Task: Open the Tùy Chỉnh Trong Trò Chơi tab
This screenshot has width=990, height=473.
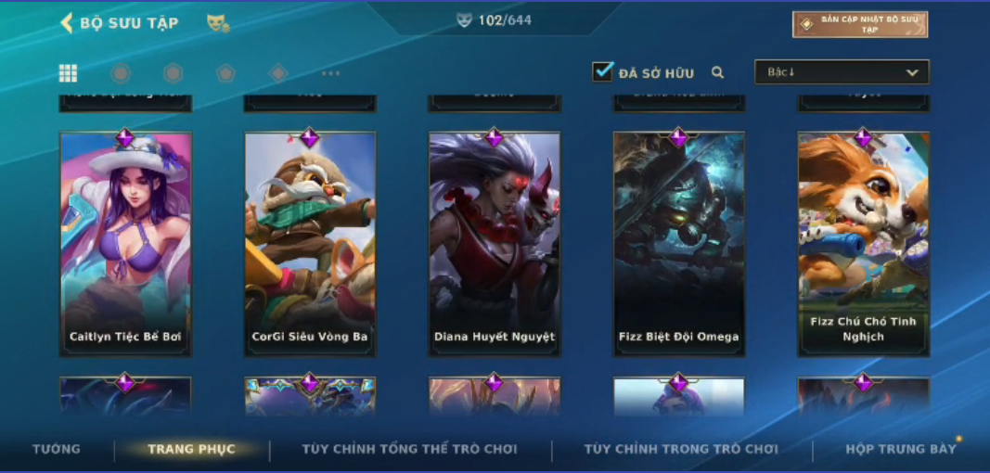Action: click(x=681, y=449)
